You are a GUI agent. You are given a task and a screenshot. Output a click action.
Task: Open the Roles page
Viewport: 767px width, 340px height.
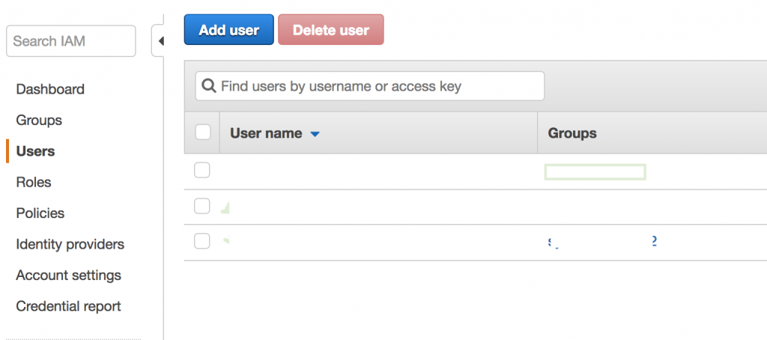(33, 183)
